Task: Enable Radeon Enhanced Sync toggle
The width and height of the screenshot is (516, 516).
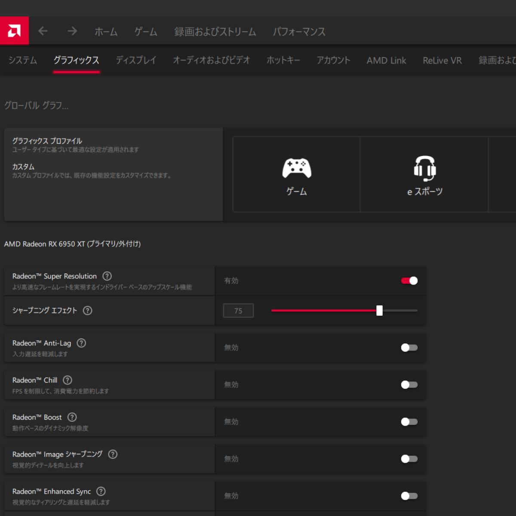Action: pos(409,496)
